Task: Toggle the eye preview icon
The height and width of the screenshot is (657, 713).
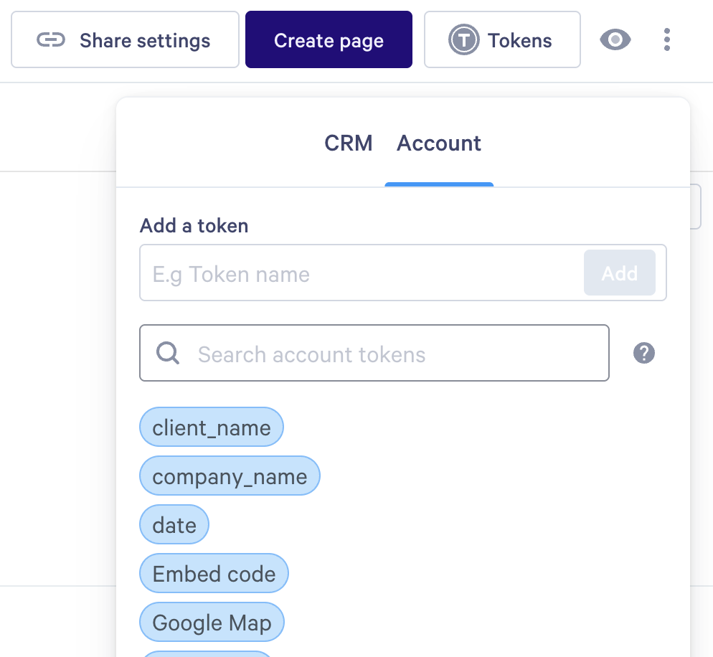Action: point(615,40)
